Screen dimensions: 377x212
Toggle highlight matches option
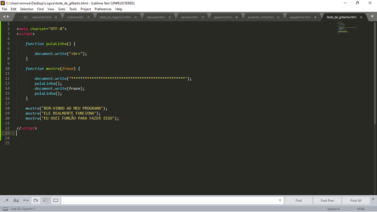coord(56,200)
